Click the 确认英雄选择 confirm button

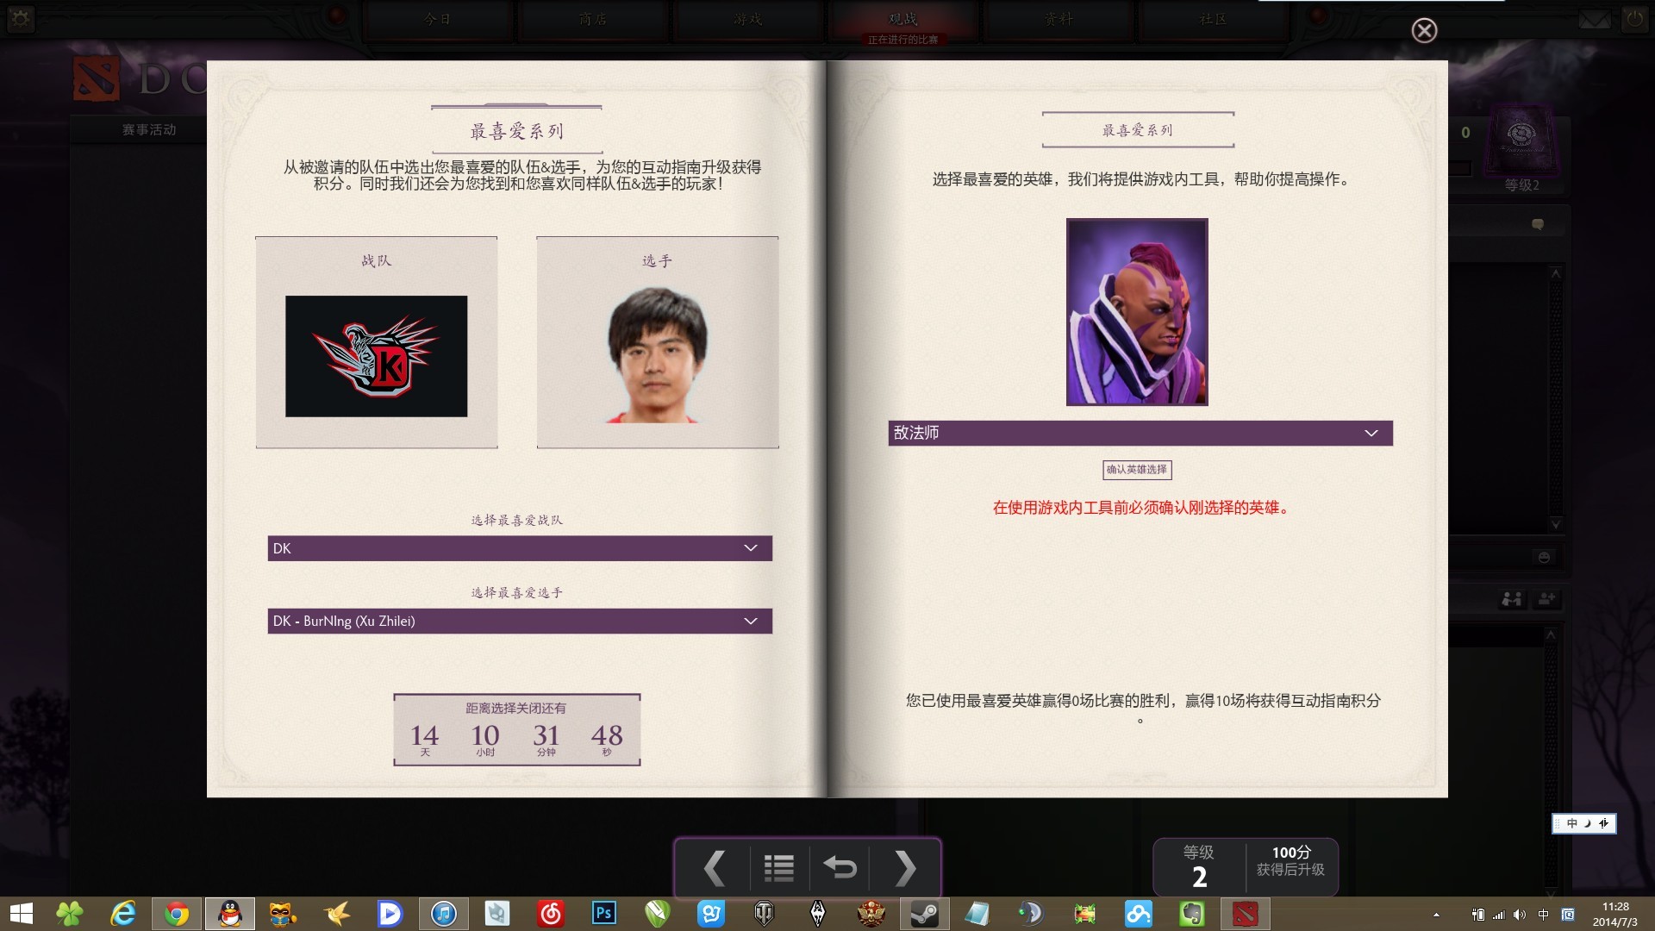point(1137,470)
